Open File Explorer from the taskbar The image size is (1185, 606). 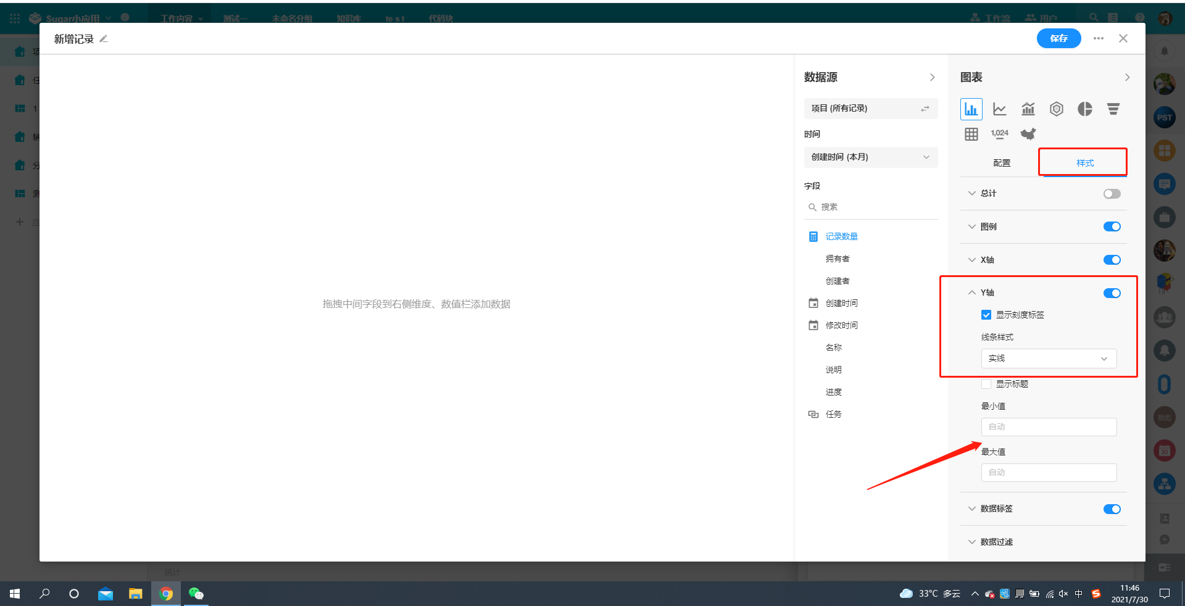[x=135, y=594]
